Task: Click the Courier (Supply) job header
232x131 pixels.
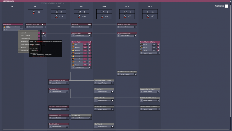Action: [x=79, y=42]
